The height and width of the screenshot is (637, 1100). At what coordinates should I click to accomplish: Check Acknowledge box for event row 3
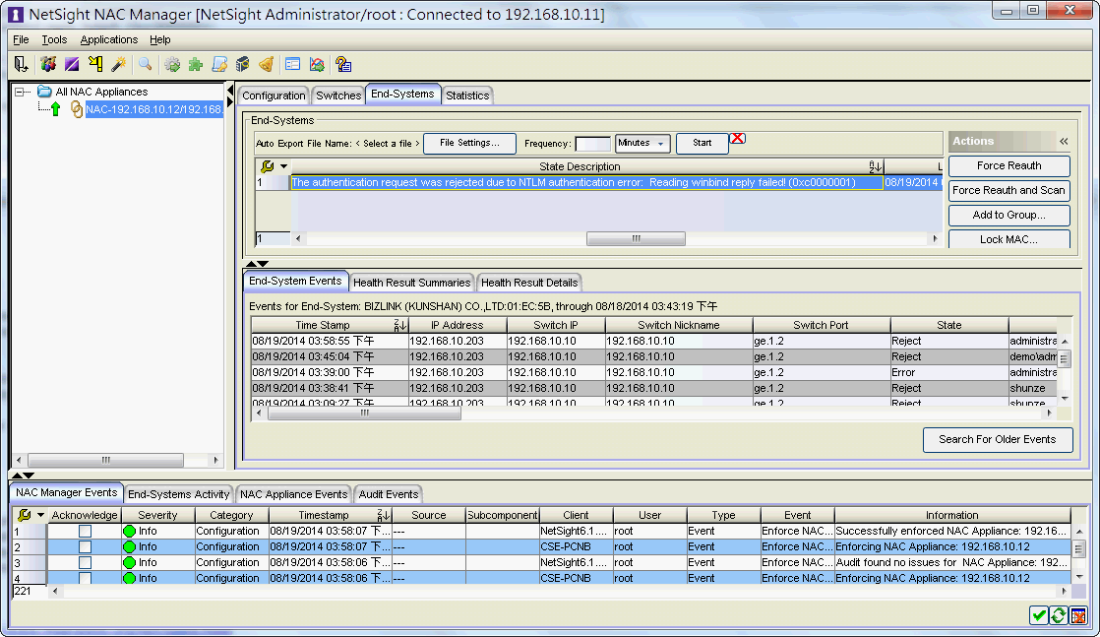pyautogui.click(x=85, y=562)
